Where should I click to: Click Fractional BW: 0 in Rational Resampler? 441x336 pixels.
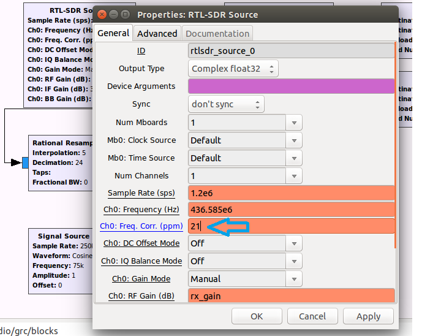click(60, 182)
